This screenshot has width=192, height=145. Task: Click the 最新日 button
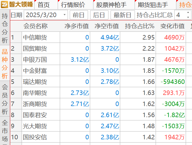pos(123,15)
